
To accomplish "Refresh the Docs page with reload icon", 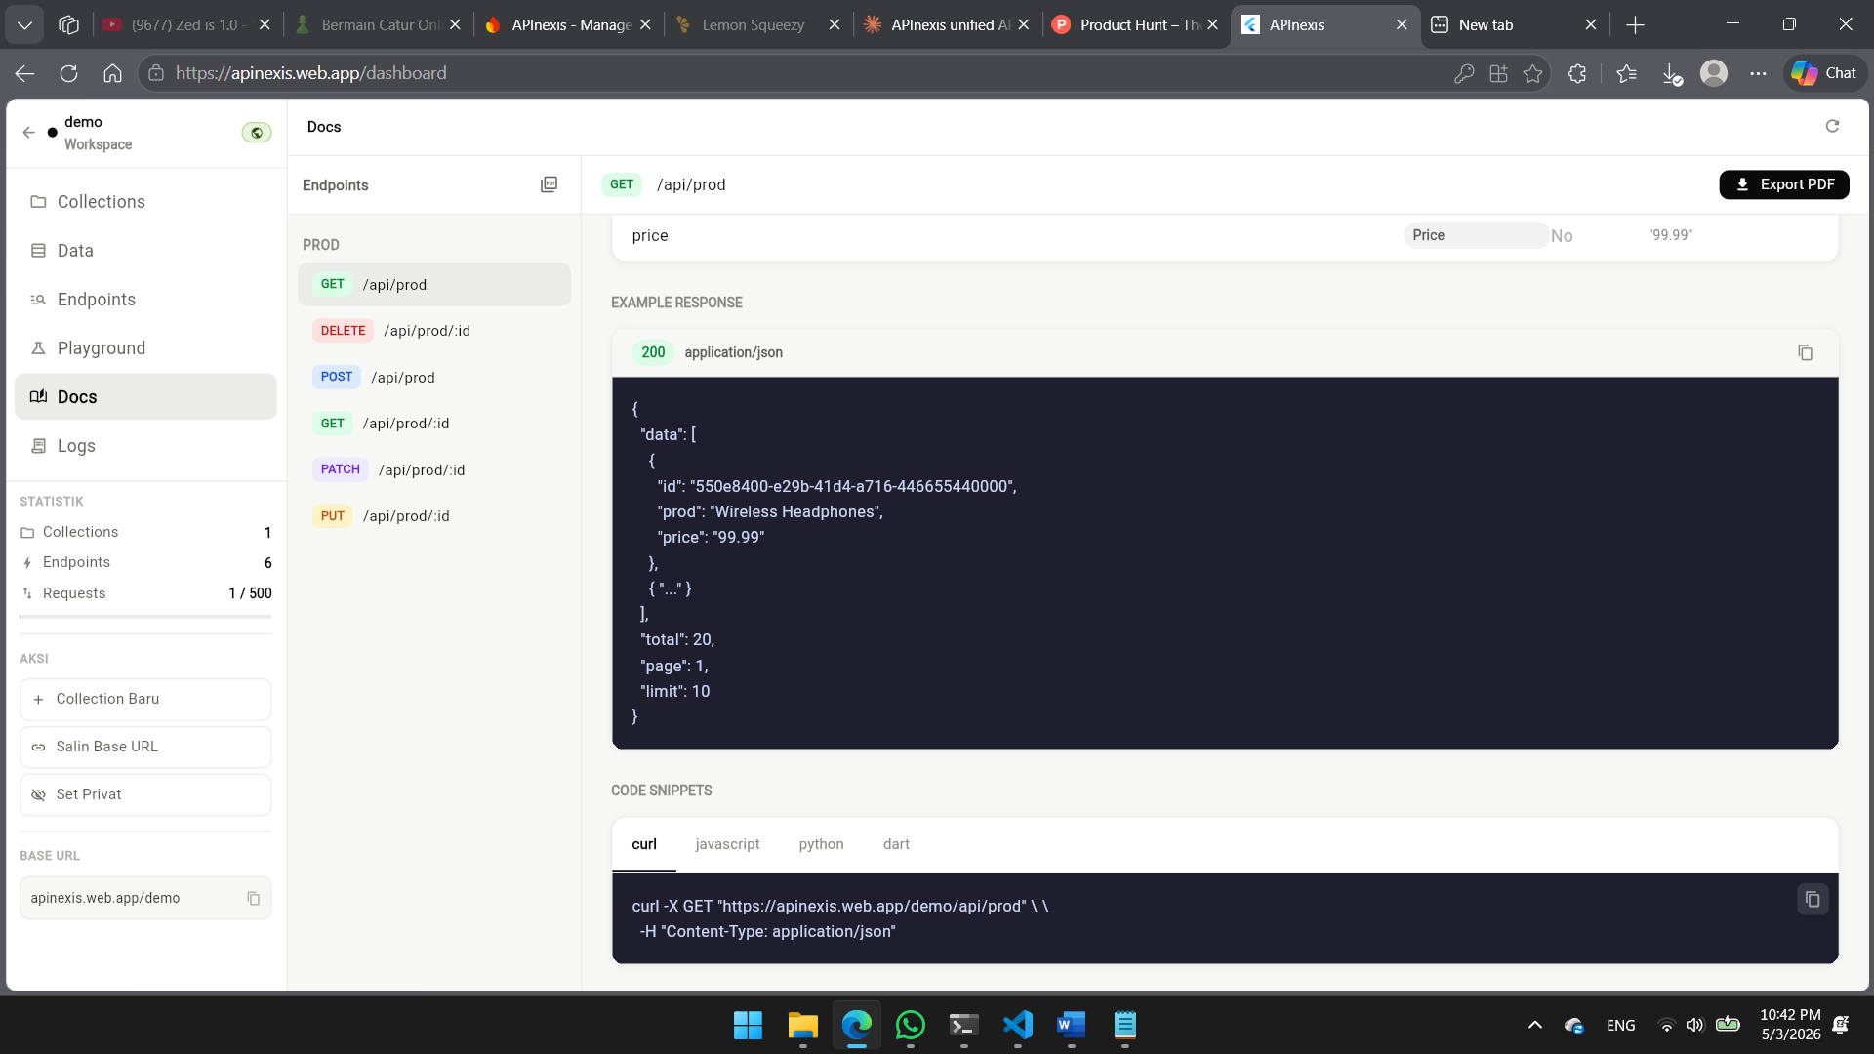I will click(1832, 127).
